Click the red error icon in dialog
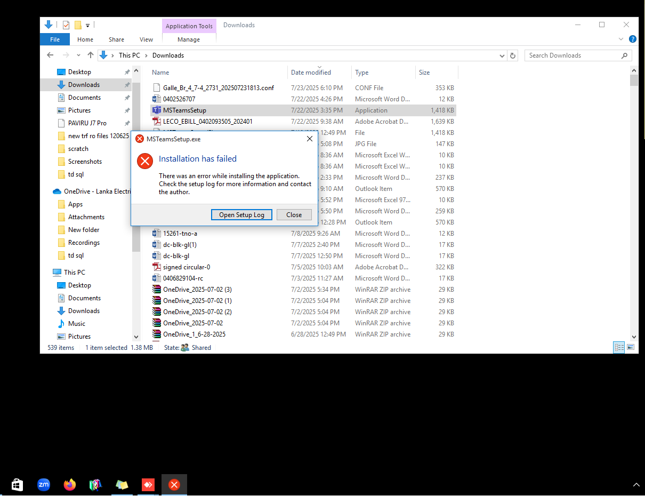 point(145,161)
